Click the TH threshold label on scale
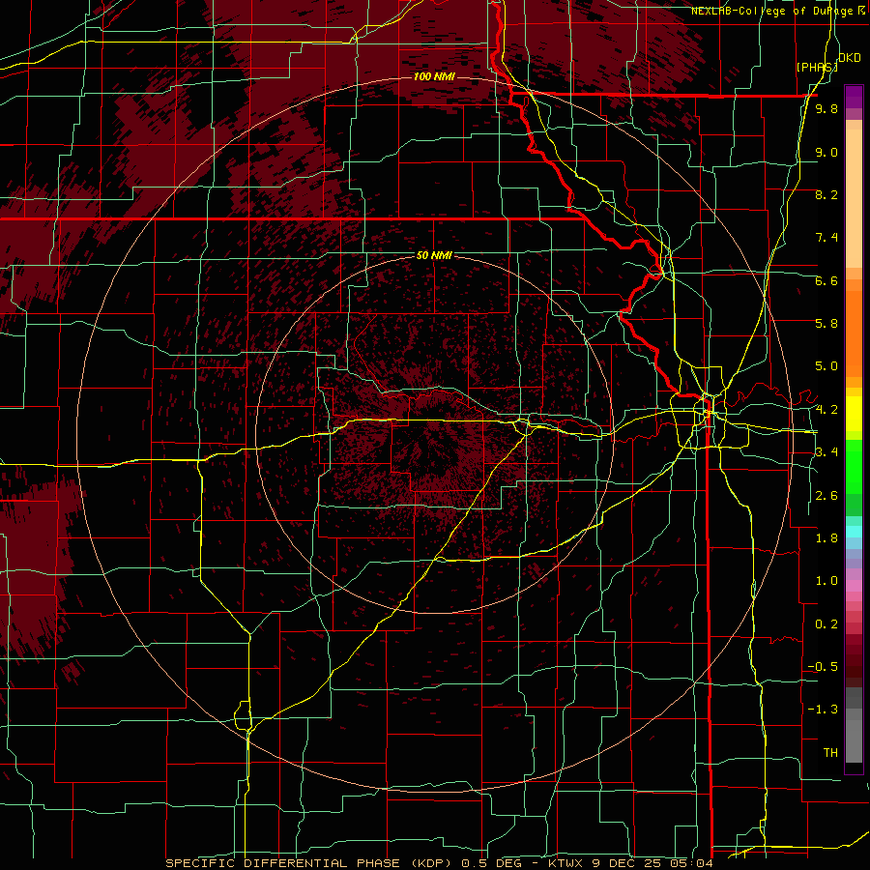Viewport: 870px width, 870px height. [x=830, y=753]
